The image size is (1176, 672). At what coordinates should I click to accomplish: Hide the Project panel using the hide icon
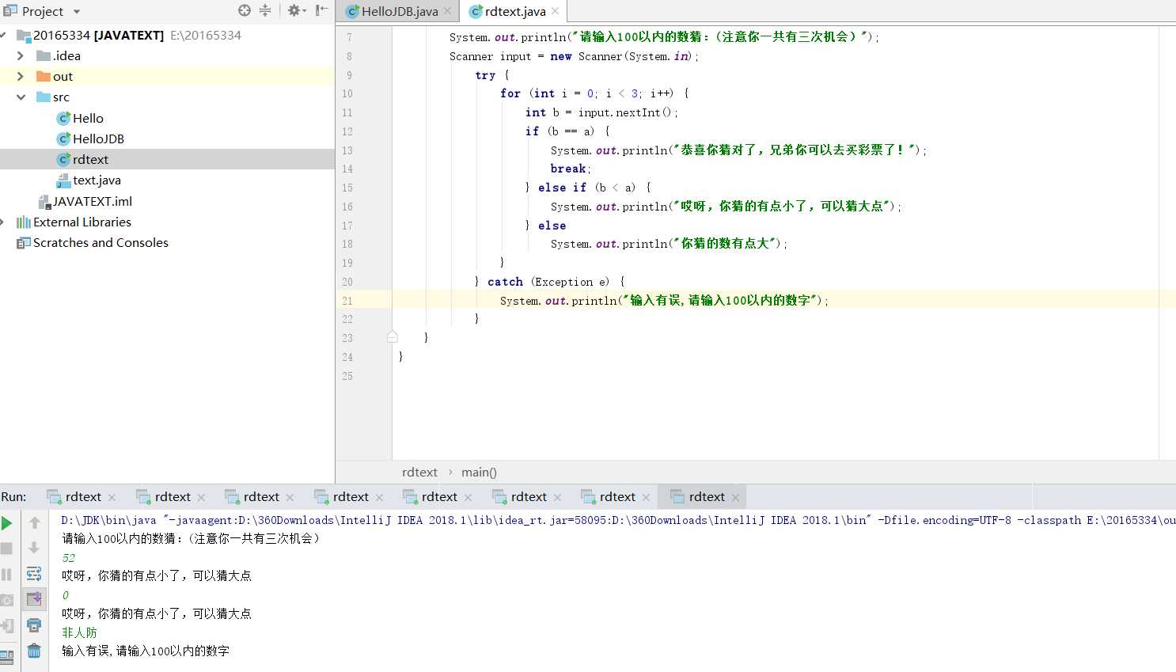(x=321, y=10)
